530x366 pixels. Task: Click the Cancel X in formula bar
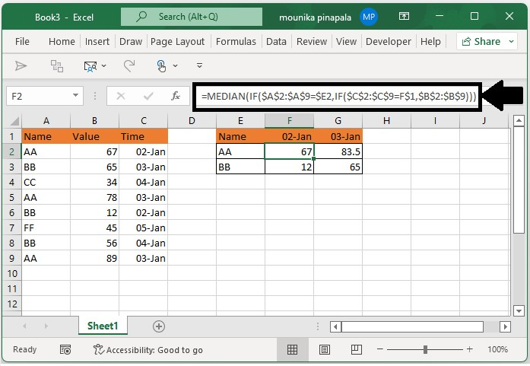click(x=121, y=97)
